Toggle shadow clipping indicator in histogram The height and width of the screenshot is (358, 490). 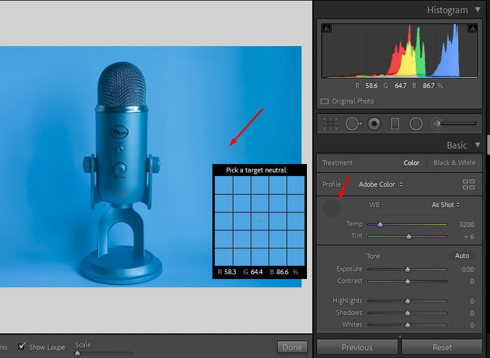click(x=326, y=28)
